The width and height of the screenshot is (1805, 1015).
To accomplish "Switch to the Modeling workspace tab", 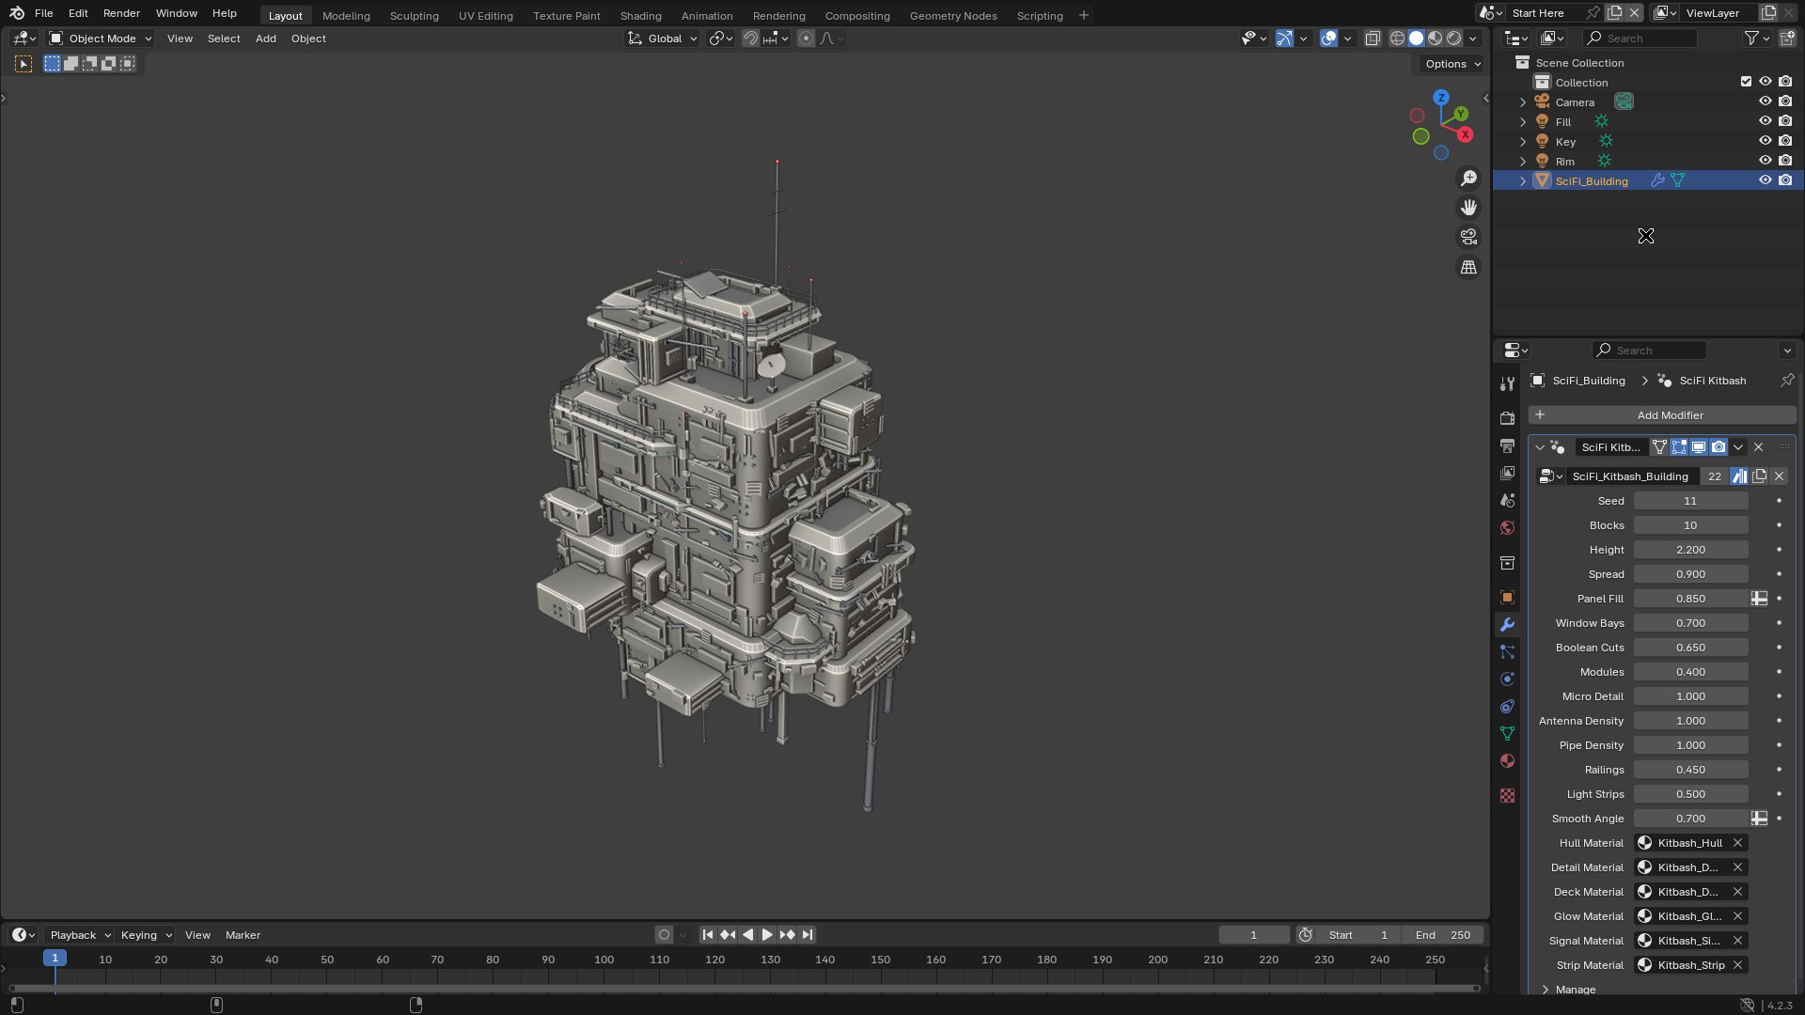I will 346,15.
